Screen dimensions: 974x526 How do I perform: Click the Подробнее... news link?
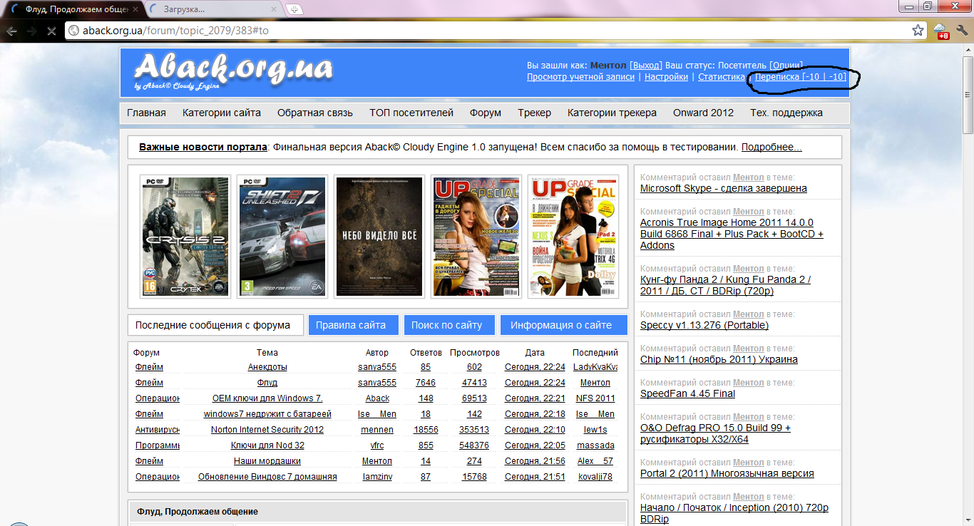[771, 147]
